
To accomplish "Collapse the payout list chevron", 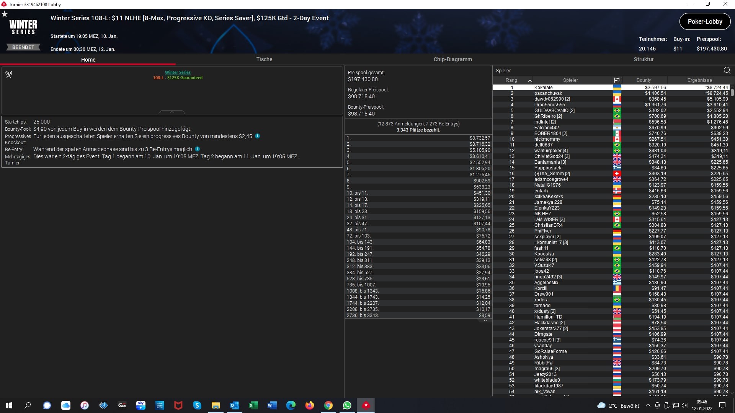I will [485, 321].
